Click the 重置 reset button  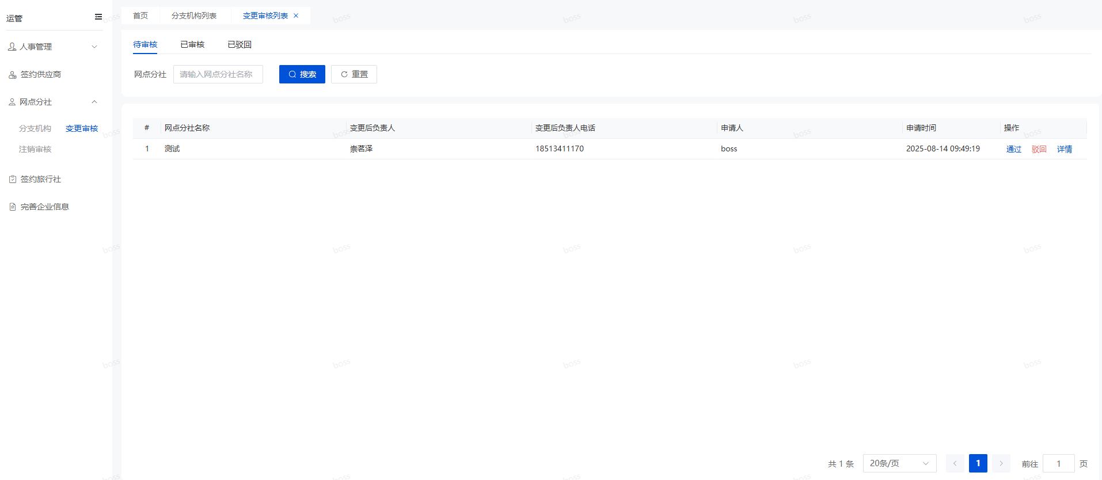354,74
